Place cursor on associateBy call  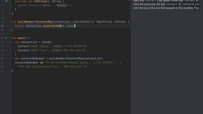tap(51, 26)
